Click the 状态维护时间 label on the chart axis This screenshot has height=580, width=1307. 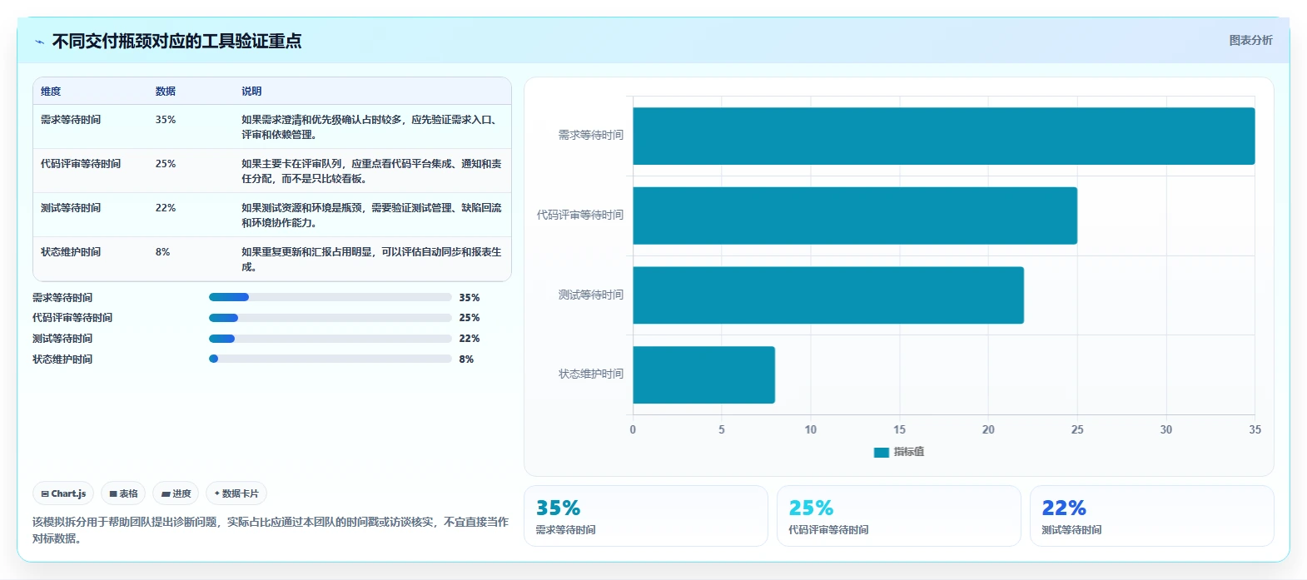point(591,374)
